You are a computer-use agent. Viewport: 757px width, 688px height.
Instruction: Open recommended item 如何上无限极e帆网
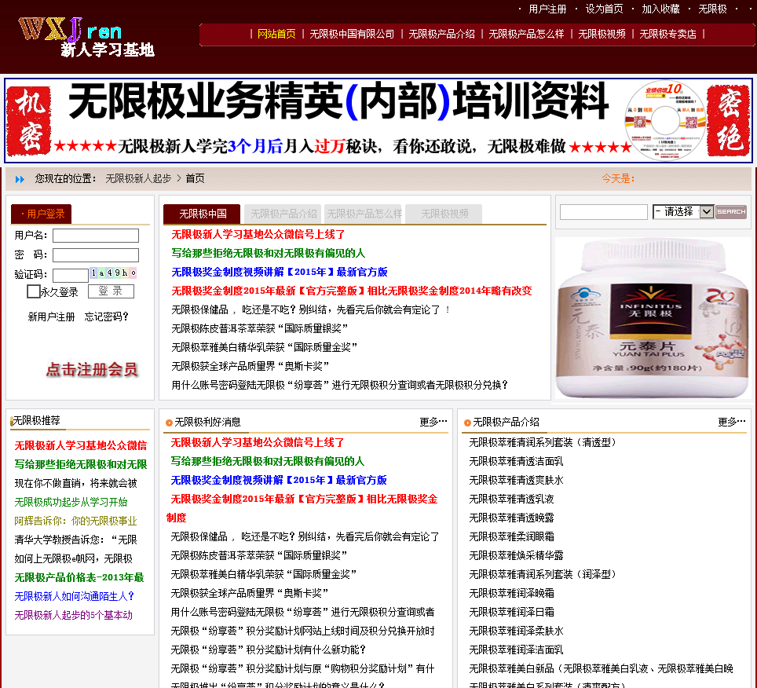point(73,558)
